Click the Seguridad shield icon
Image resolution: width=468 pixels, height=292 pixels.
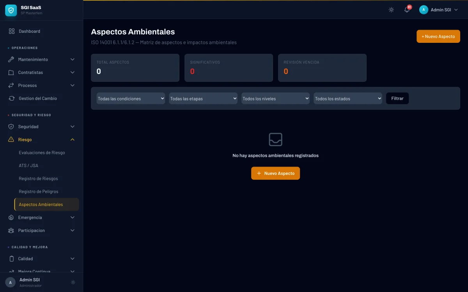pyautogui.click(x=11, y=126)
